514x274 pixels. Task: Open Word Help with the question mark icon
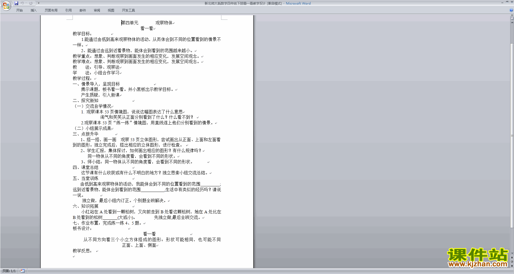click(511, 10)
